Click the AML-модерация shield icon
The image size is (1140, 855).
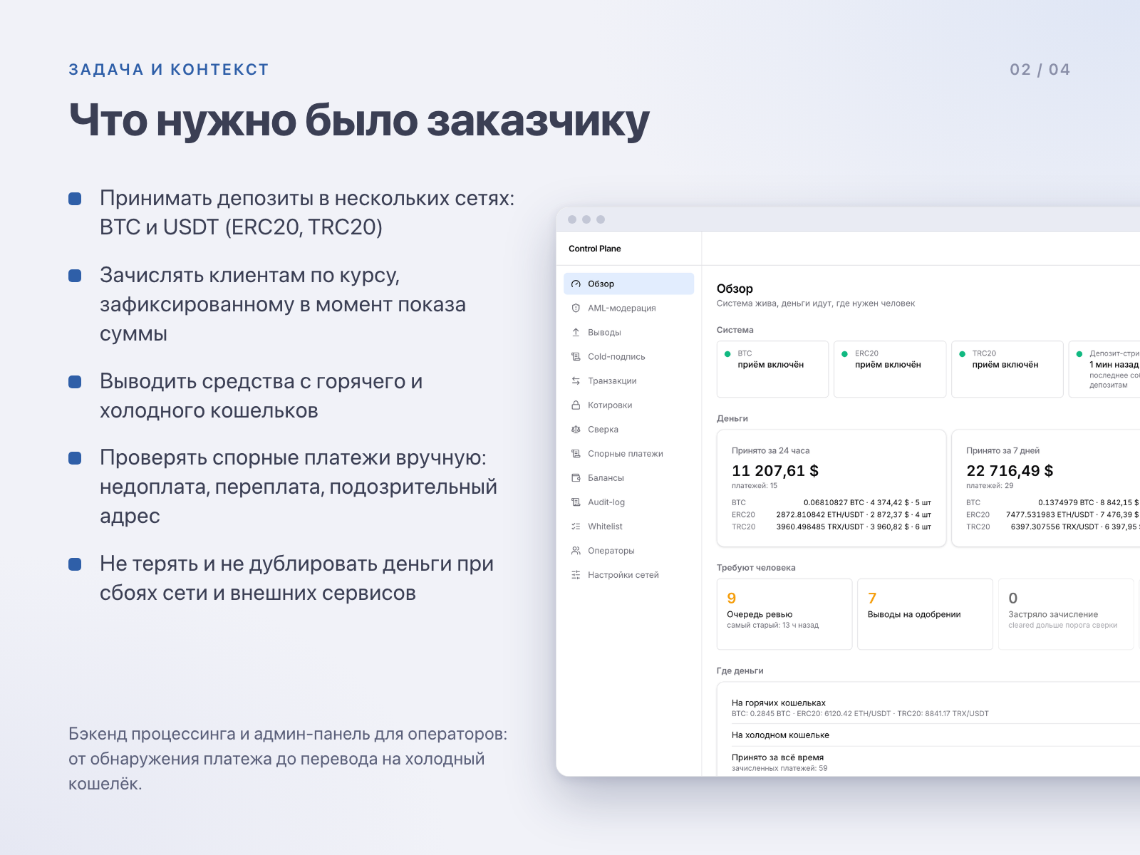[576, 308]
